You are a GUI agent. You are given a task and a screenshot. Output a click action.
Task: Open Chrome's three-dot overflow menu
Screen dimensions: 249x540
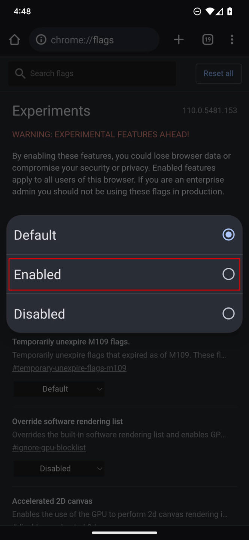(232, 39)
